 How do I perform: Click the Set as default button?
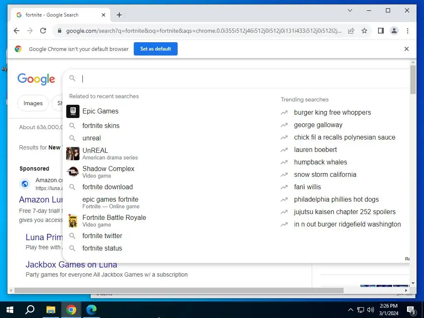tap(156, 49)
